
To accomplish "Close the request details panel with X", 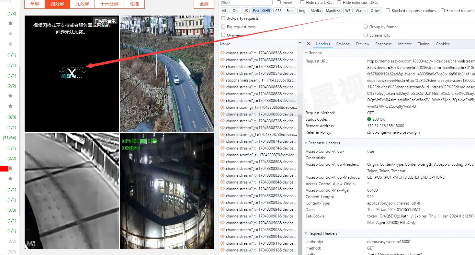I will click(x=309, y=44).
